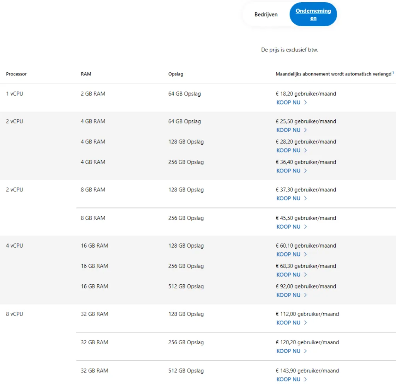Select the Ondernemingen pricing toggle
This screenshot has width=396, height=386.
pos(313,14)
